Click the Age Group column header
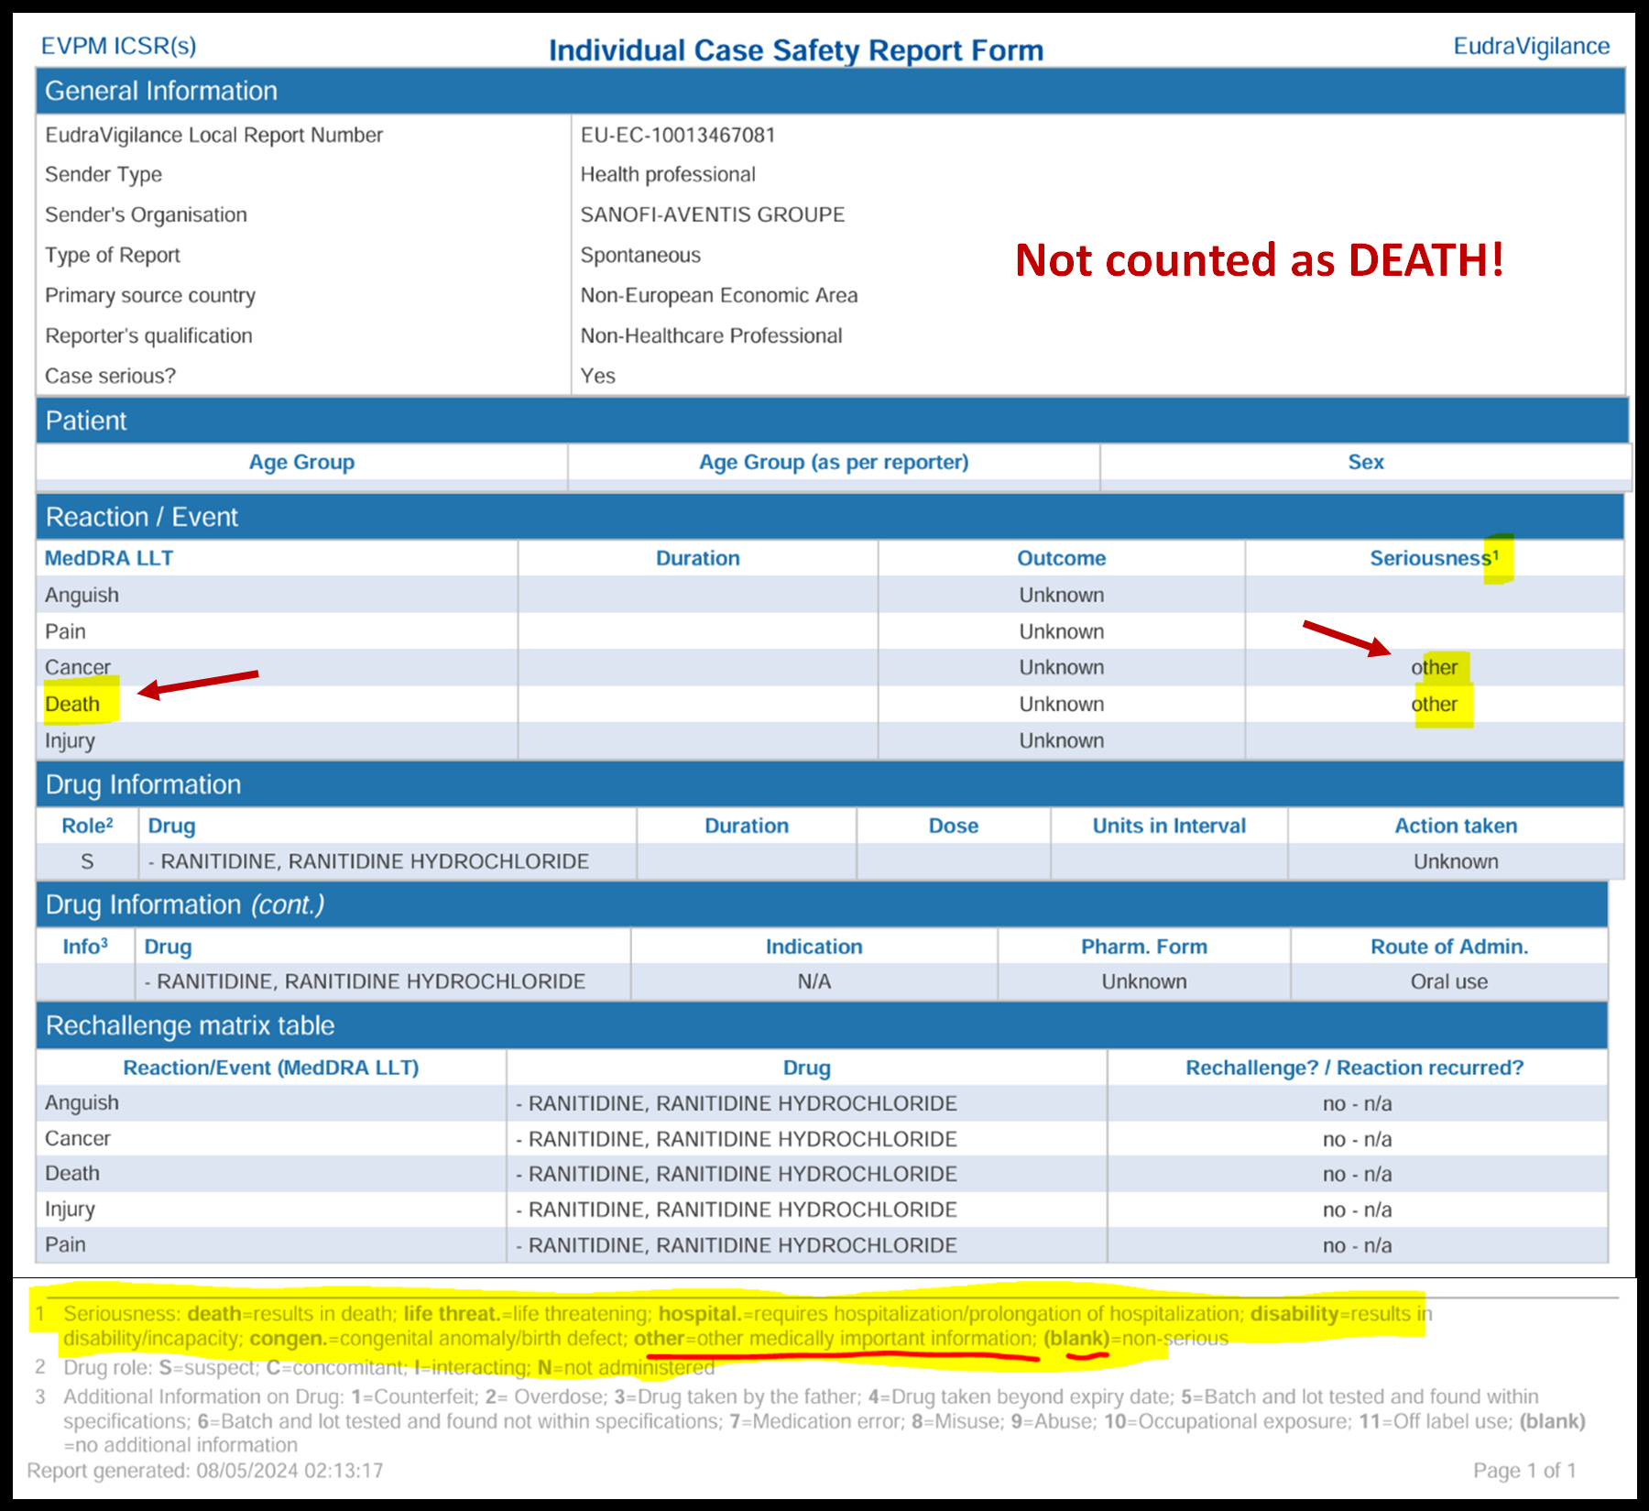Screen dimensions: 1649x1511 coord(301,463)
